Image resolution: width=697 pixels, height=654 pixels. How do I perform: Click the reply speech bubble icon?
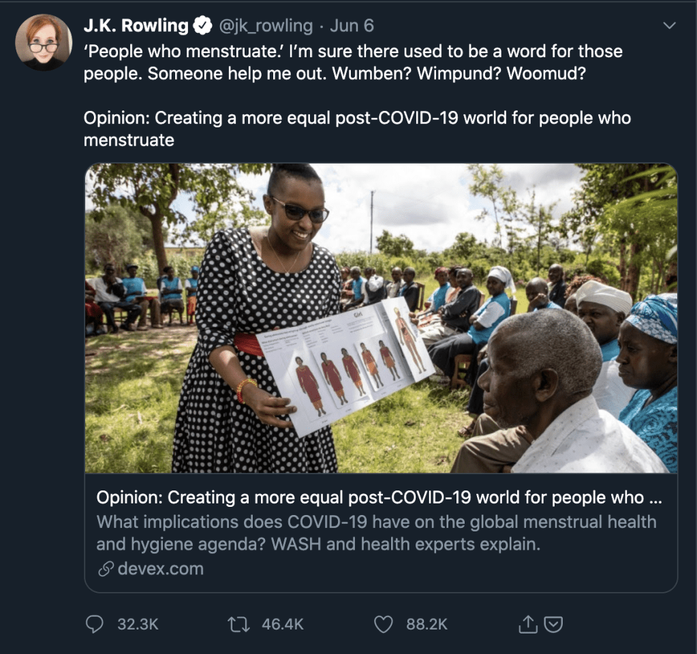click(94, 624)
